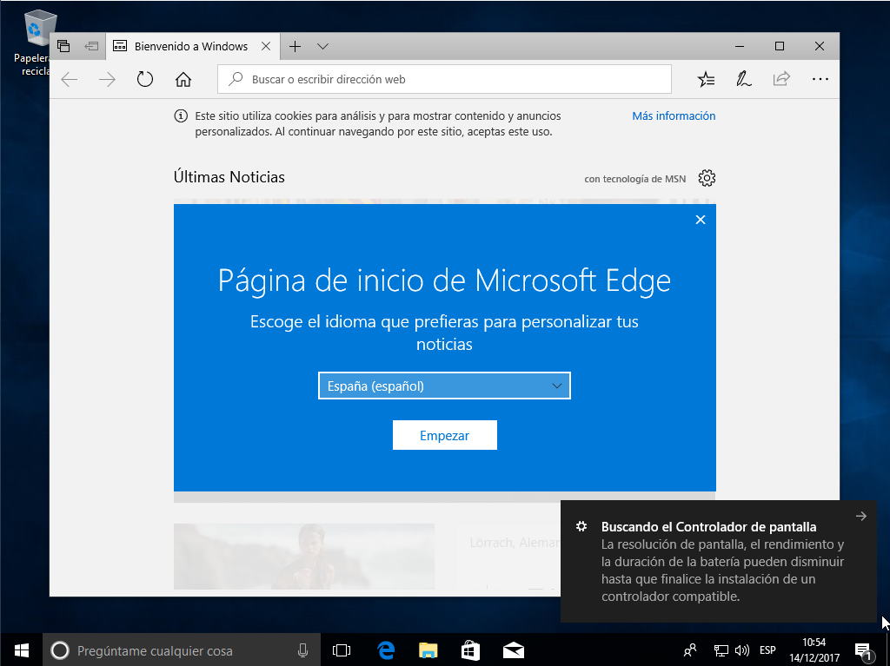Add web notes with pen icon

744,79
